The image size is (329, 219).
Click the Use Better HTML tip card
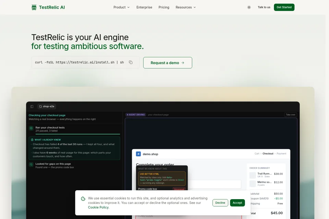162,179
